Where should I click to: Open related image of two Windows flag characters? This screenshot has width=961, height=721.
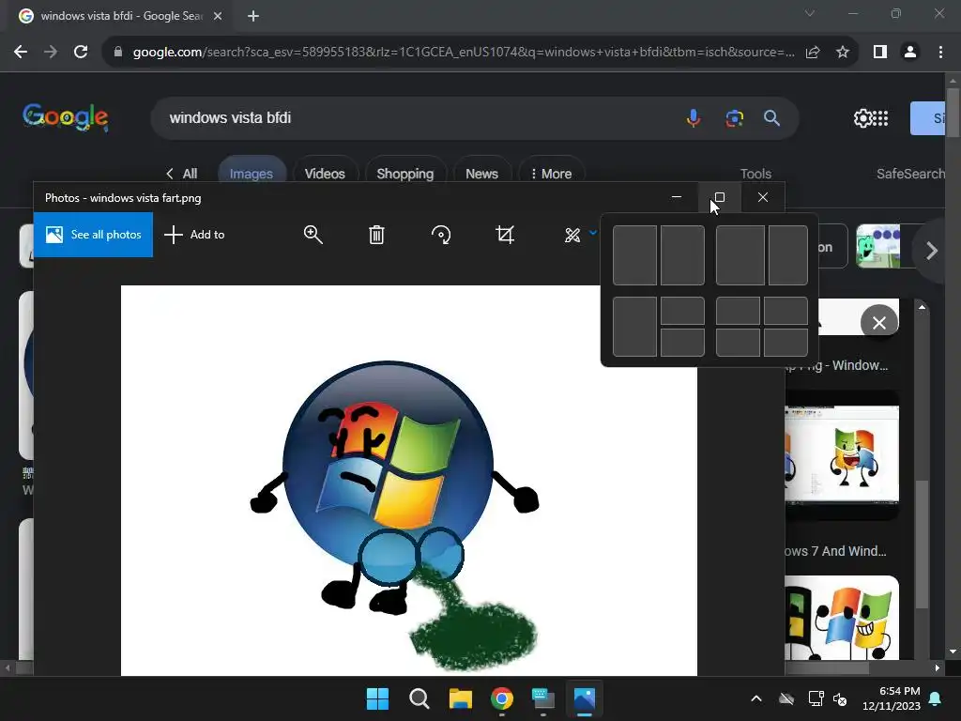point(842,618)
